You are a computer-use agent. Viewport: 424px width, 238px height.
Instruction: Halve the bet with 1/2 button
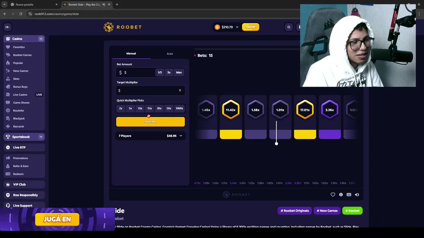click(160, 72)
